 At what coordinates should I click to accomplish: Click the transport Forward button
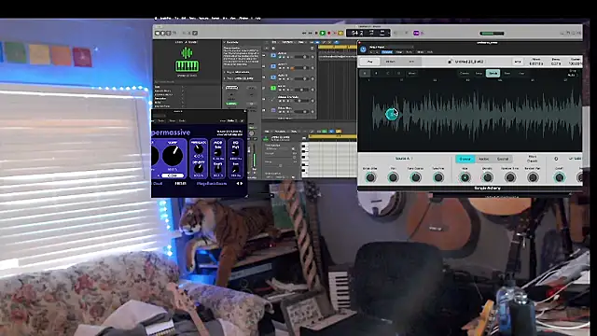tap(310, 34)
